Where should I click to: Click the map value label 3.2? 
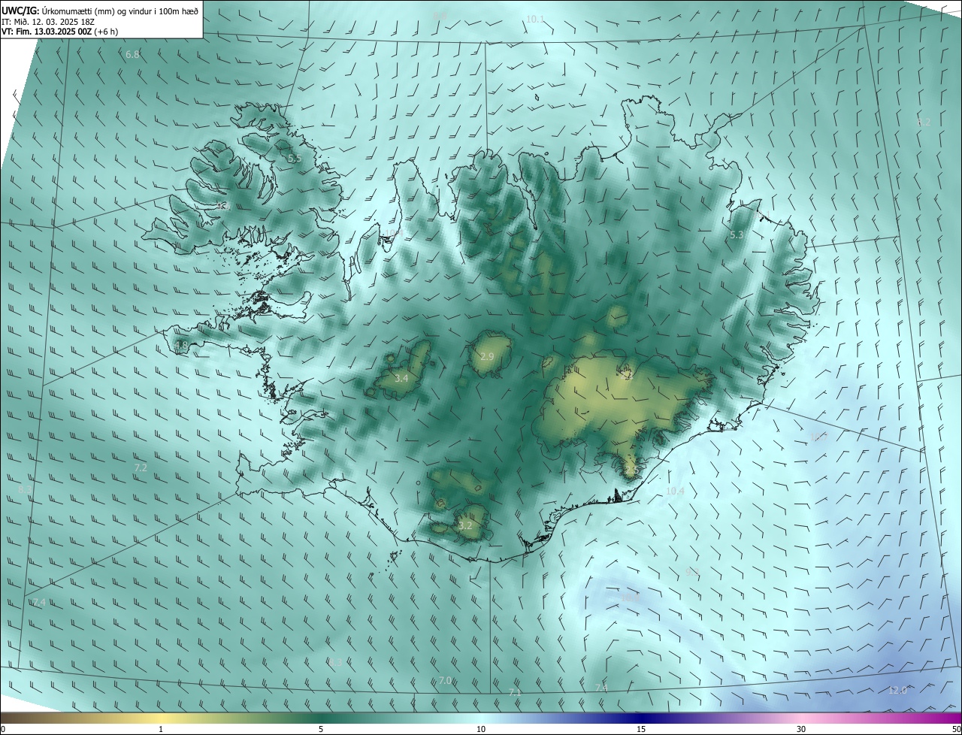pos(465,525)
